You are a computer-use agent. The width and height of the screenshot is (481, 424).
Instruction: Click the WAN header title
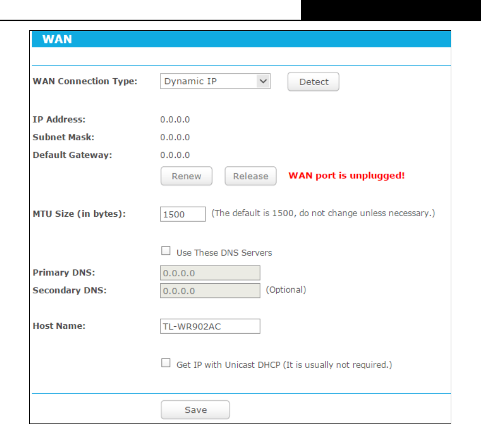pyautogui.click(x=57, y=39)
